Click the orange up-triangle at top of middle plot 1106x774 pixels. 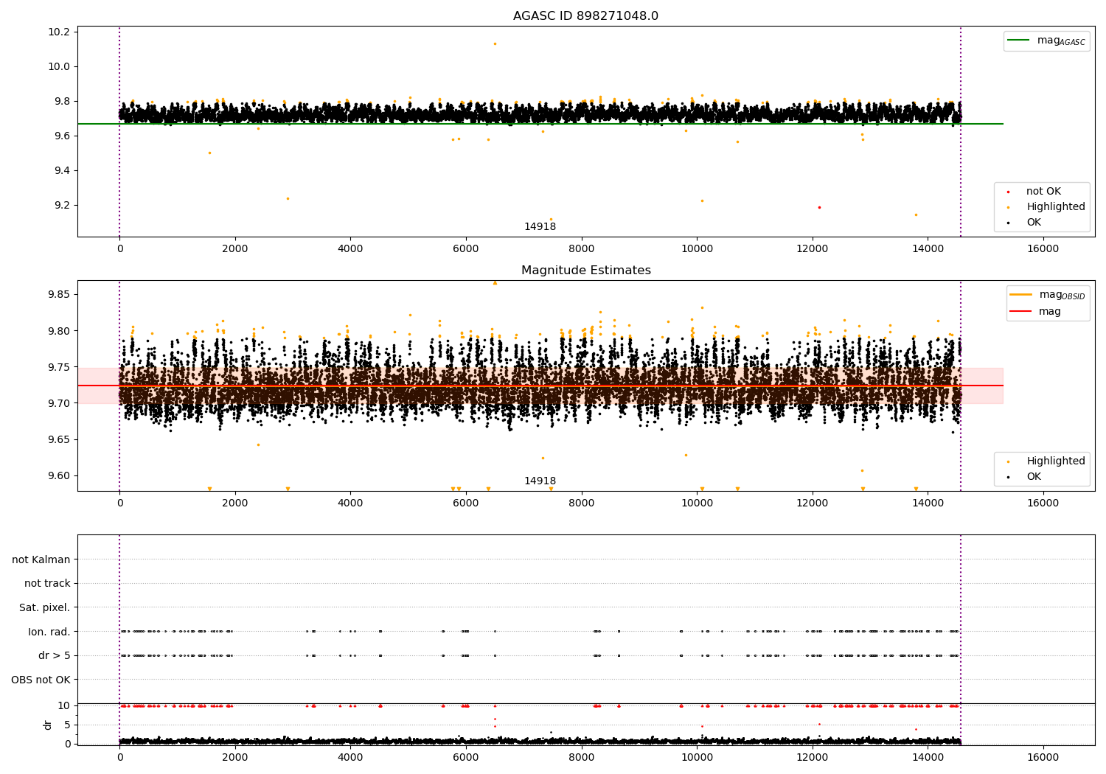[x=495, y=282]
